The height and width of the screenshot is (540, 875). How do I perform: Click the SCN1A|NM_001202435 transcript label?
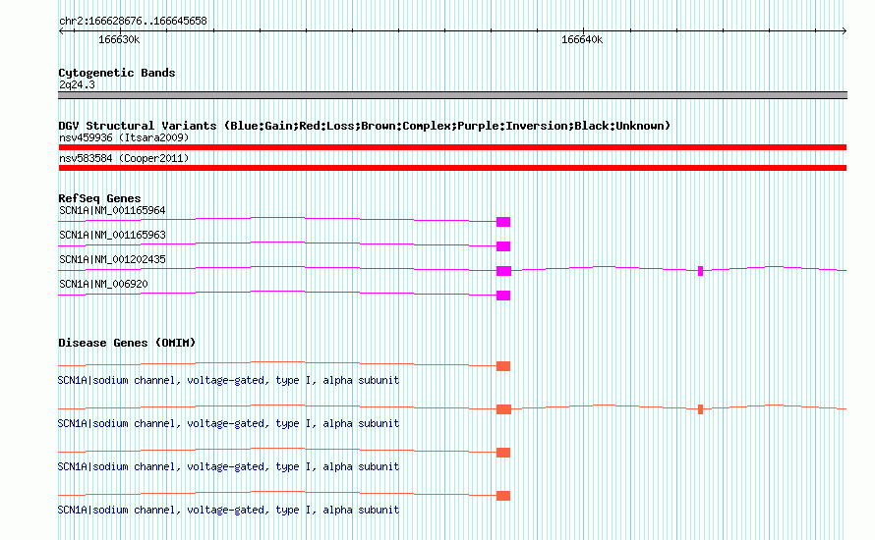tap(112, 259)
